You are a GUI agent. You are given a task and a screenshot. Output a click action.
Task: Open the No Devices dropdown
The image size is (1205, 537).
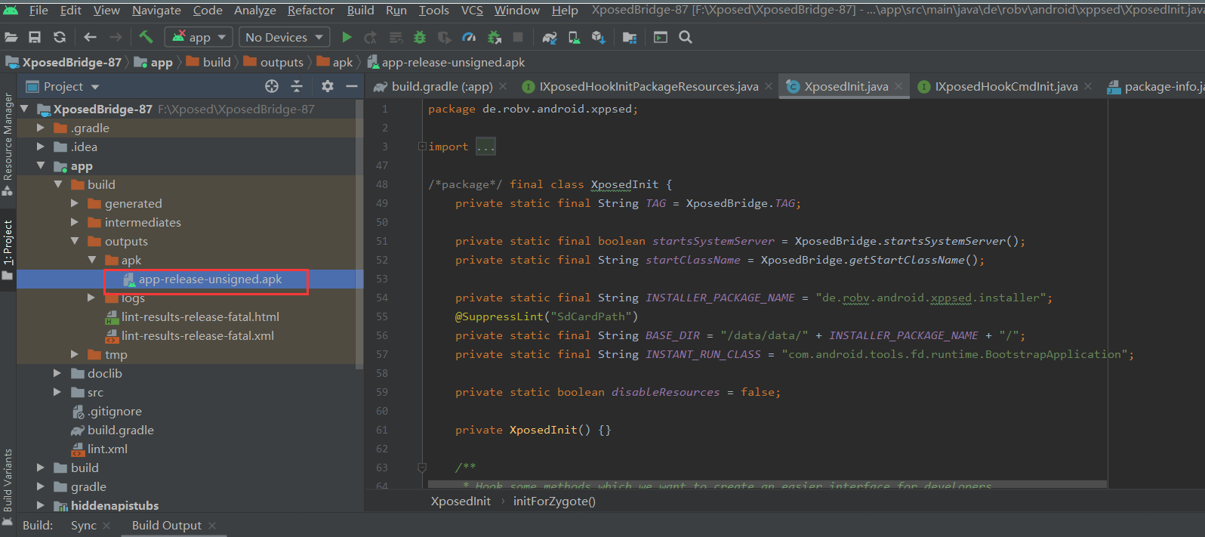[x=285, y=37]
